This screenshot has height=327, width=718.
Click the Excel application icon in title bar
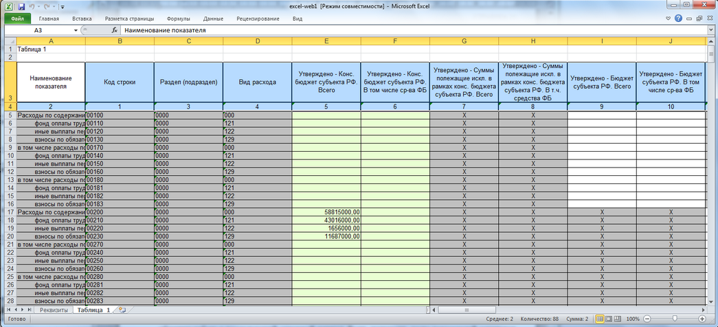10,7
